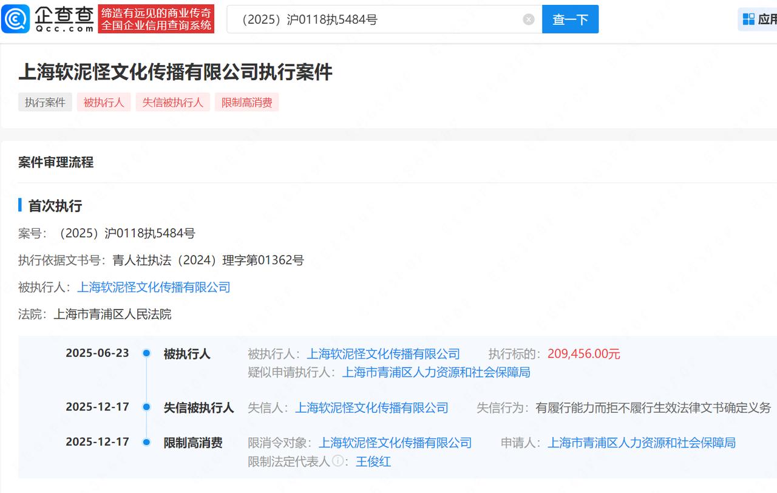This screenshot has width=777, height=493.
Task: Click the timeline dot beside 限制高消费 entry
Action: 146,443
